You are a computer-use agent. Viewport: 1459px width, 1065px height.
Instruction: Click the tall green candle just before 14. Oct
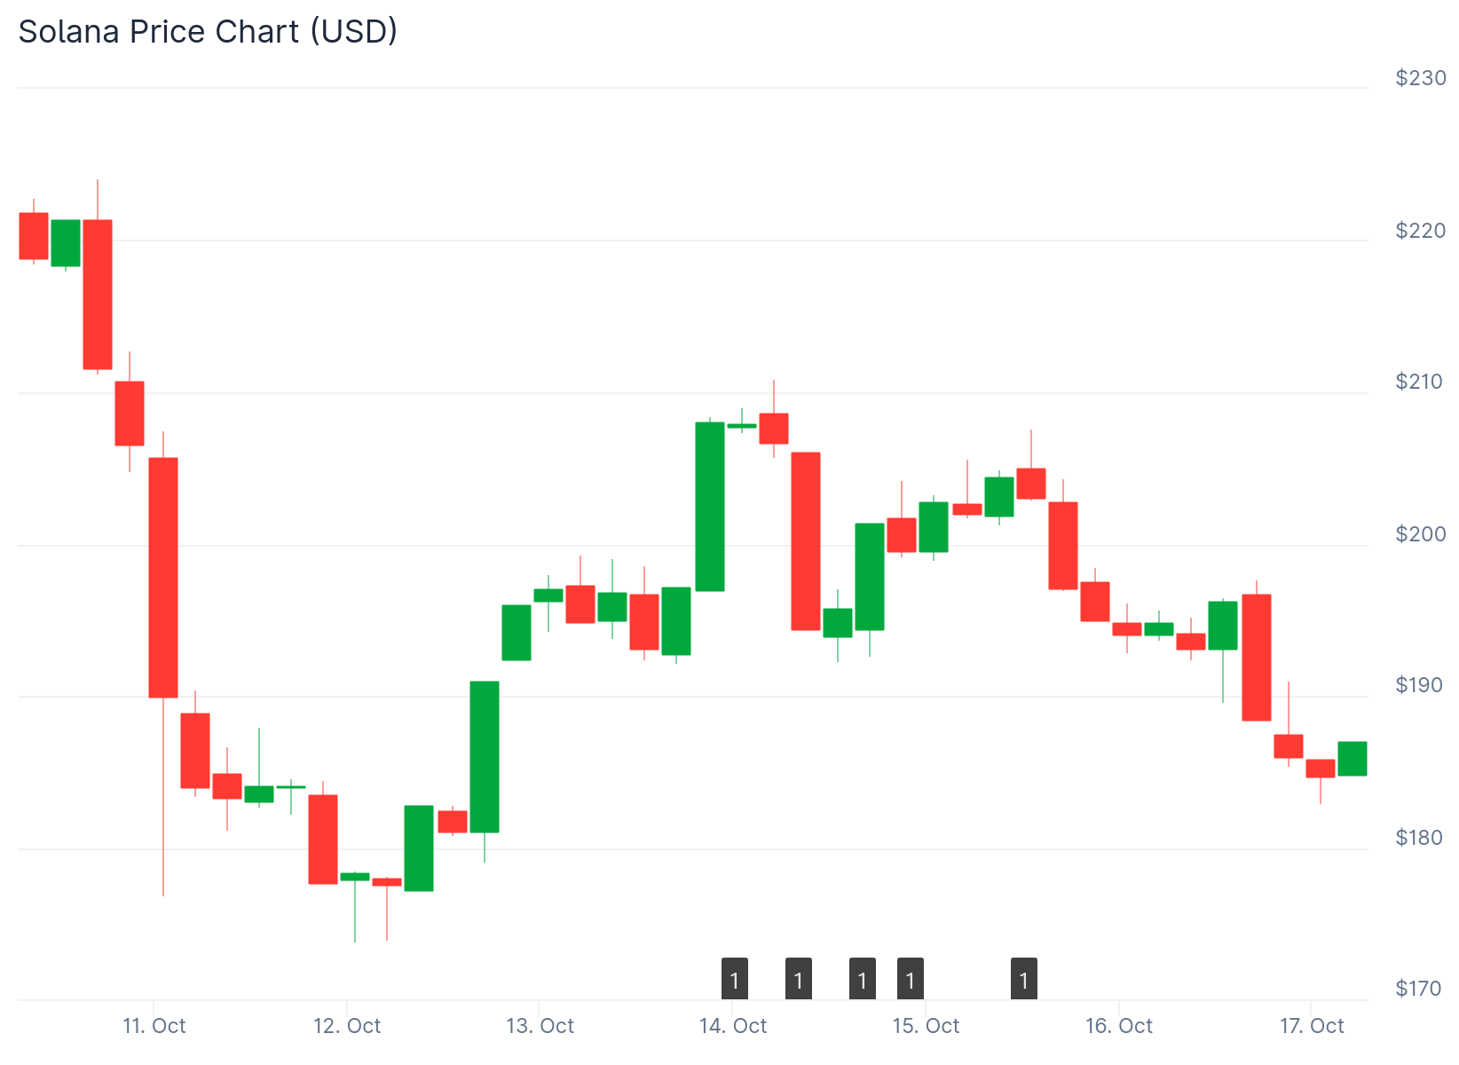[709, 506]
